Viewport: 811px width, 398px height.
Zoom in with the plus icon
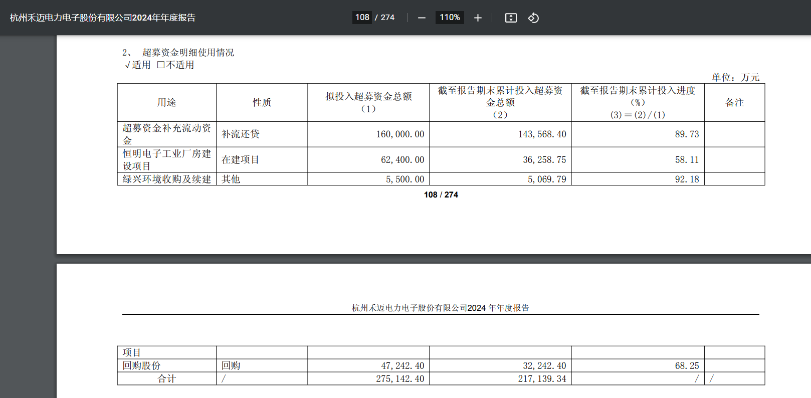[478, 18]
